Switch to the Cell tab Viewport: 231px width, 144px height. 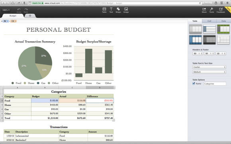click(209, 21)
